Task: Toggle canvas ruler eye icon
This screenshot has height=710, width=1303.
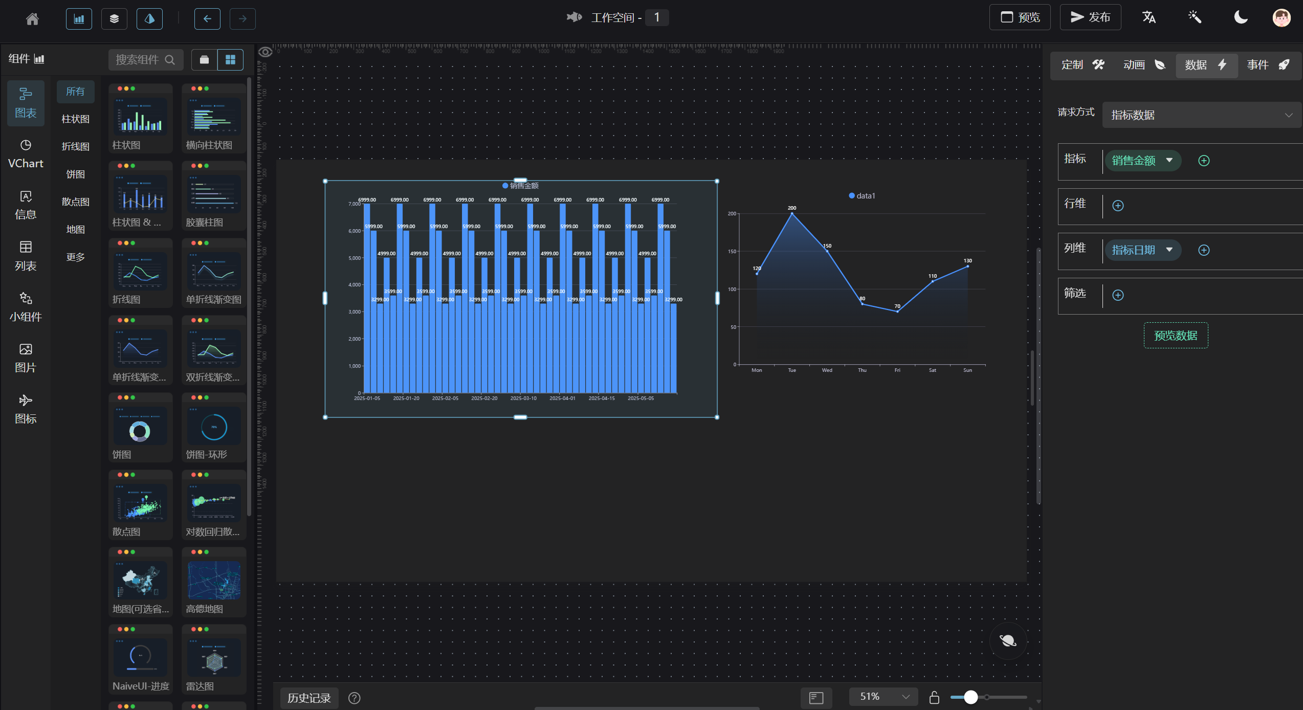Action: tap(265, 52)
